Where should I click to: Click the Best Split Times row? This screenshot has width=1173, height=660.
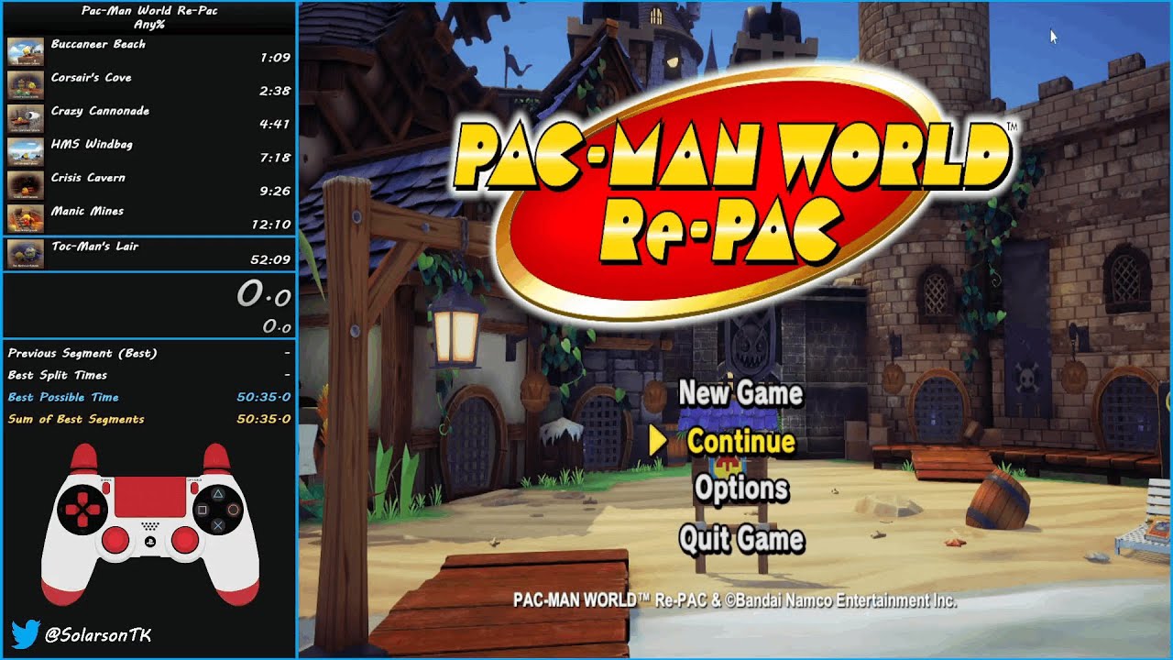[x=149, y=375]
